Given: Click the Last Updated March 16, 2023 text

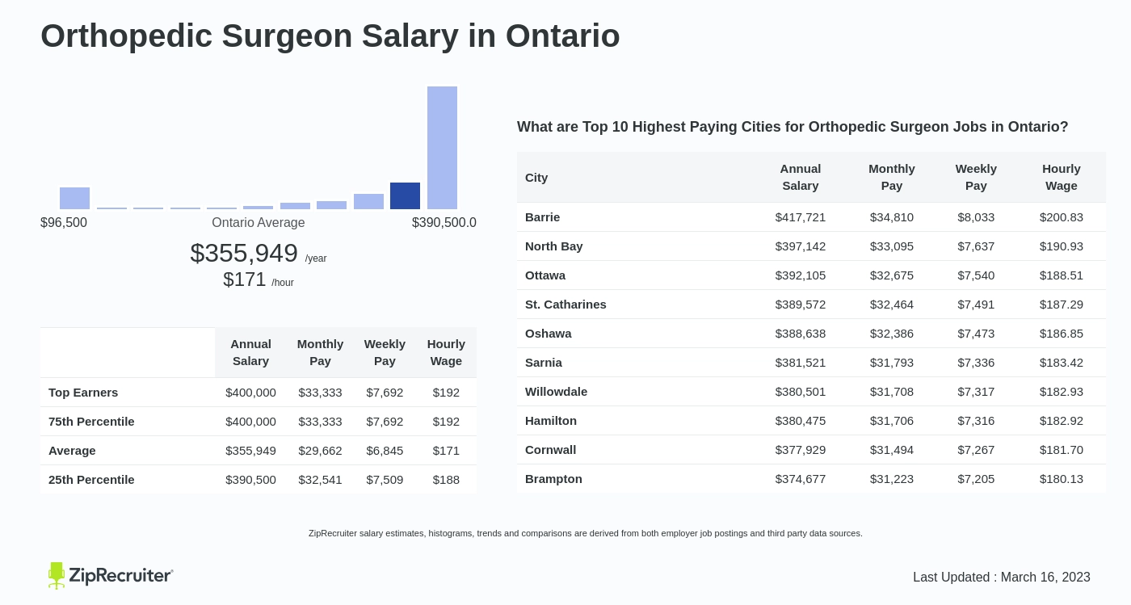Looking at the screenshot, I should pos(1002,578).
